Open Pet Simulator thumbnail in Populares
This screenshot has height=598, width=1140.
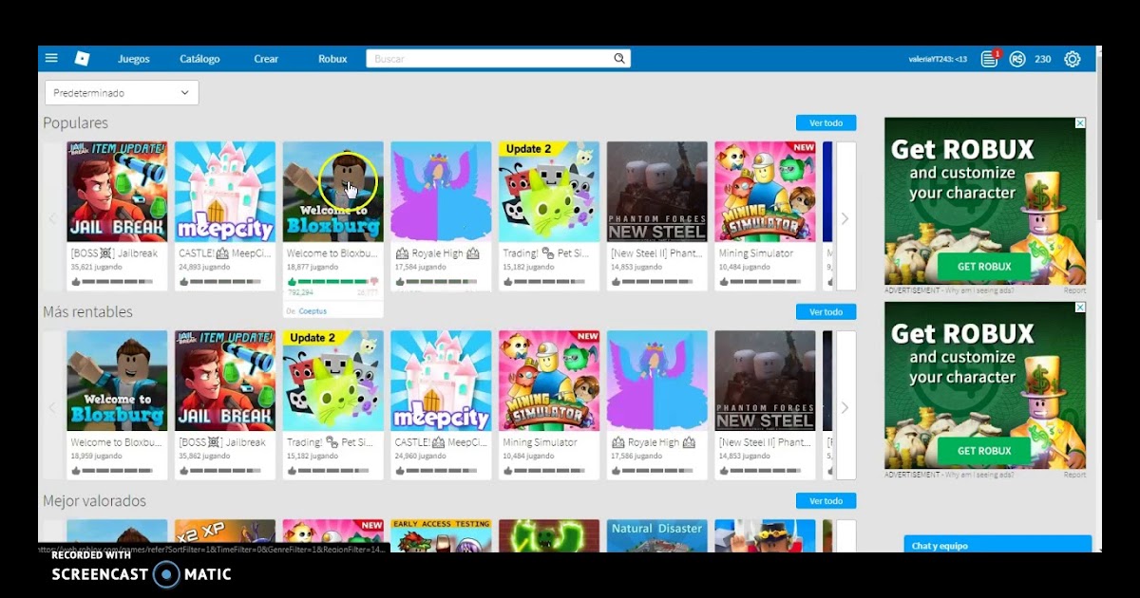click(549, 192)
